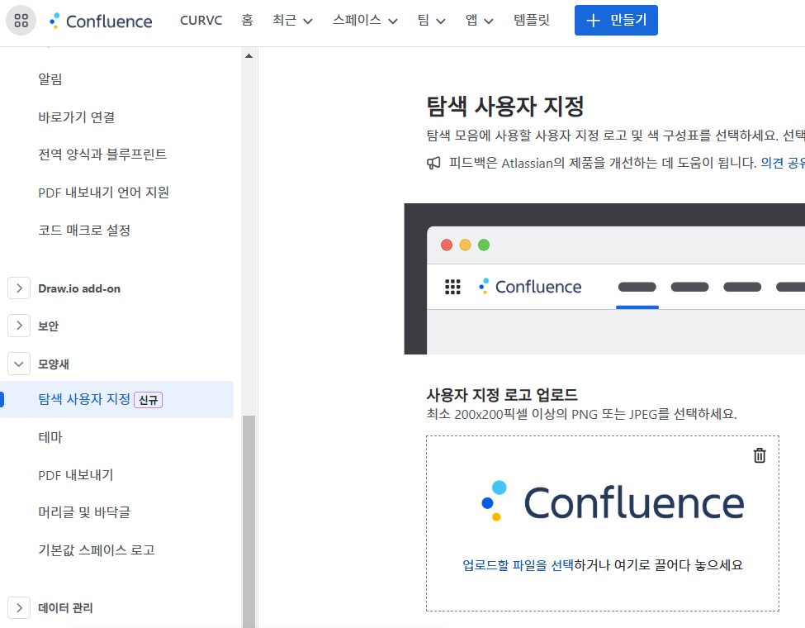Click the Draw.io add-on section label
The height and width of the screenshot is (628, 805).
click(x=79, y=289)
